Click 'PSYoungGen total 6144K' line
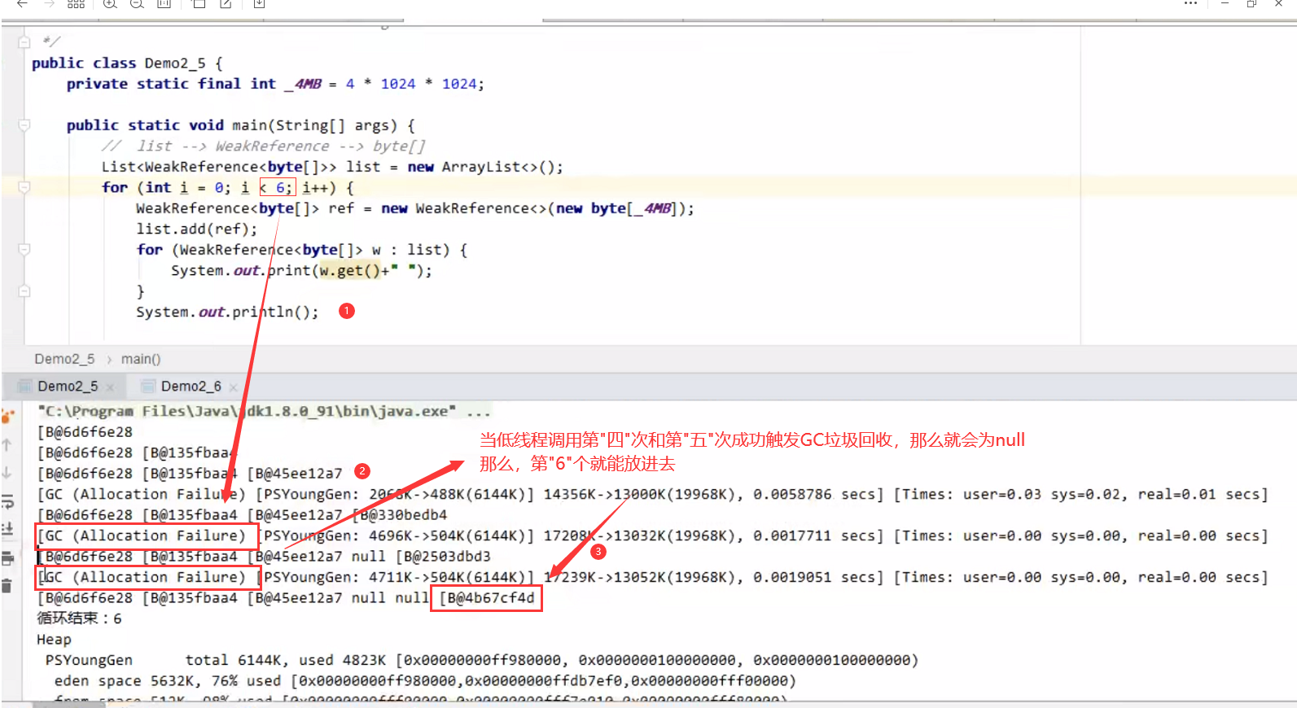 (x=482, y=661)
